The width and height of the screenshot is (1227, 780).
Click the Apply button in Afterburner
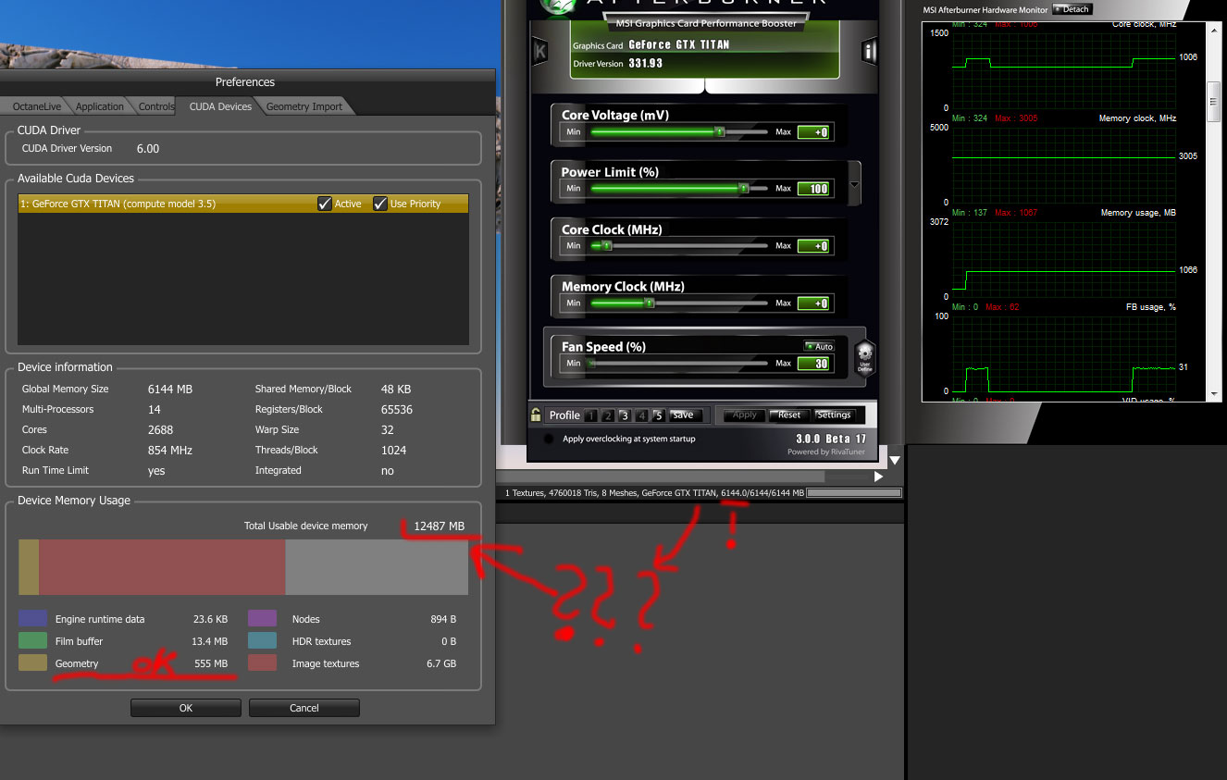point(745,415)
